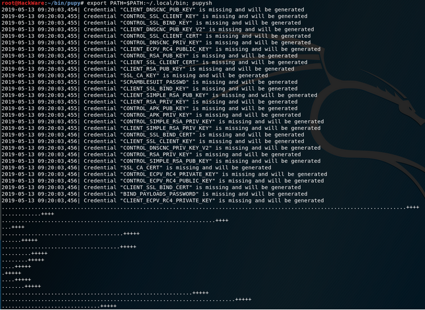Viewport: 425px width, 310px height.
Task: Click the export PATH command text
Action: [x=138, y=3]
